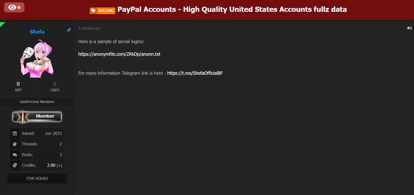Click the thread title PayPal Accounts heading
The height and width of the screenshot is (195, 414).
click(x=232, y=10)
